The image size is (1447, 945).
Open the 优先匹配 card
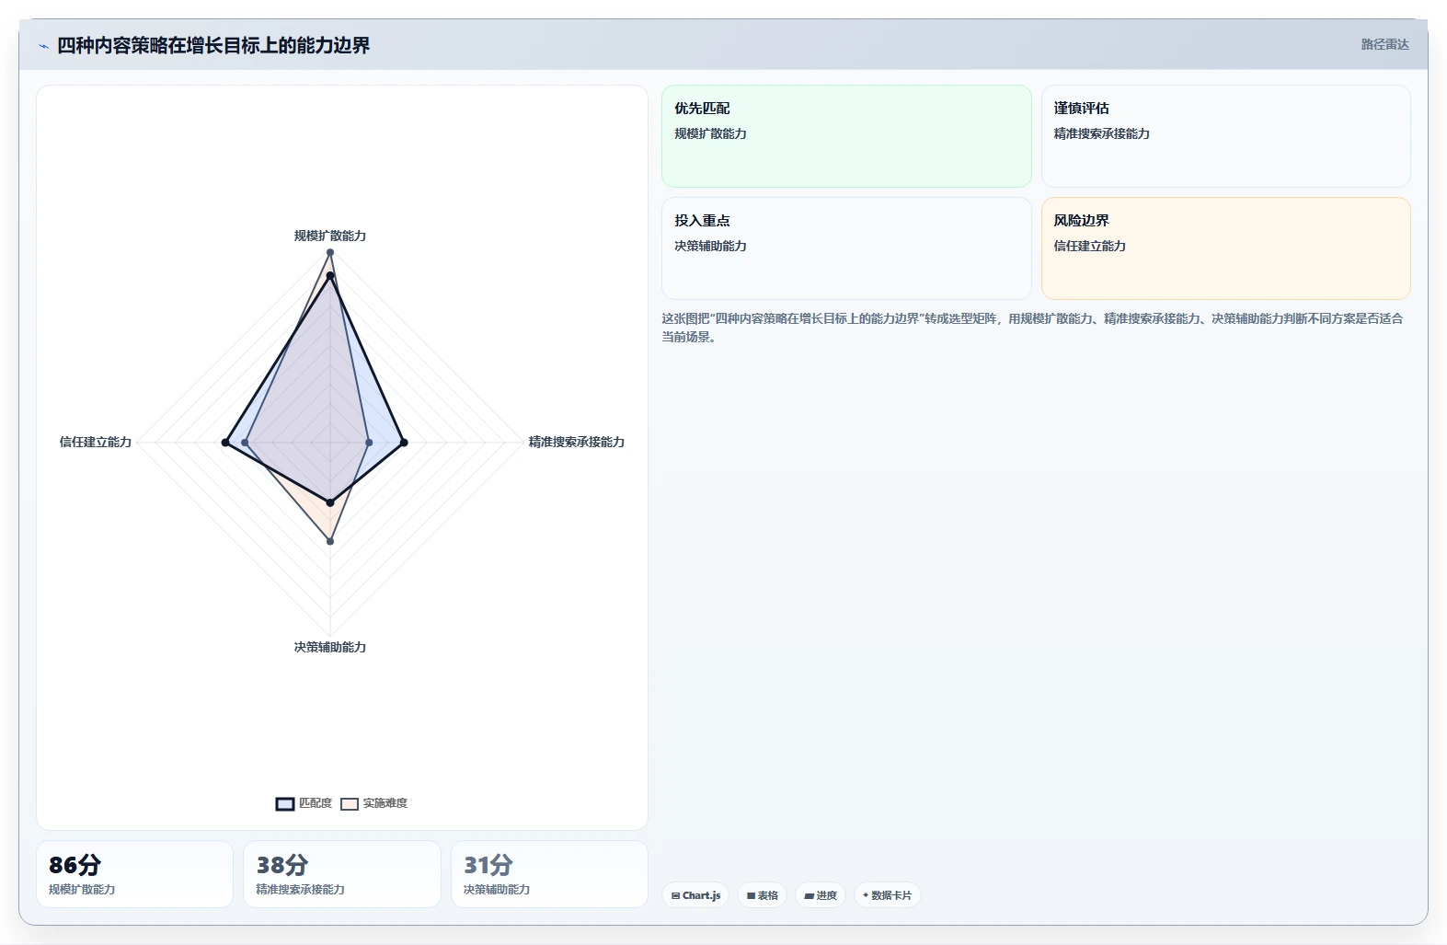click(846, 136)
